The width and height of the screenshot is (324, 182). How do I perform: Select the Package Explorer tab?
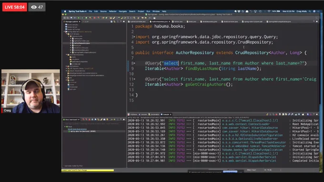tap(71, 21)
